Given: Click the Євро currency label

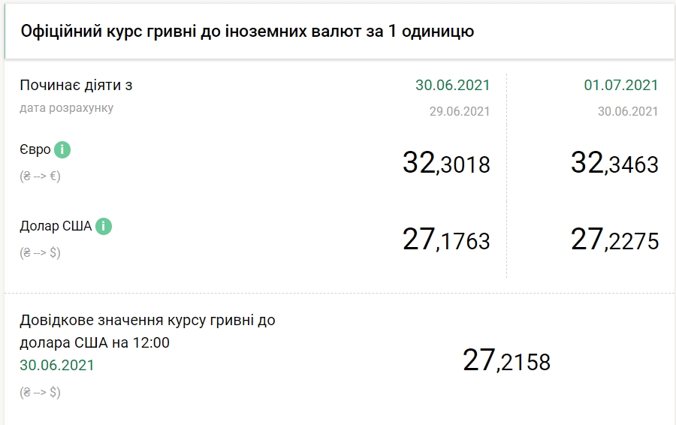Looking at the screenshot, I should click(35, 149).
